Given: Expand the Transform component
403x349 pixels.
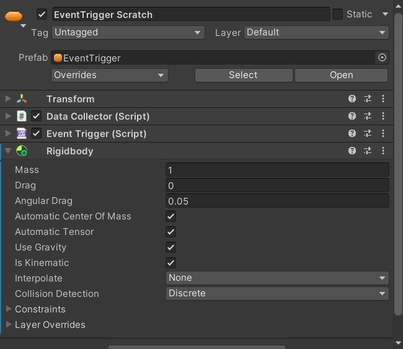Looking at the screenshot, I should 8,99.
